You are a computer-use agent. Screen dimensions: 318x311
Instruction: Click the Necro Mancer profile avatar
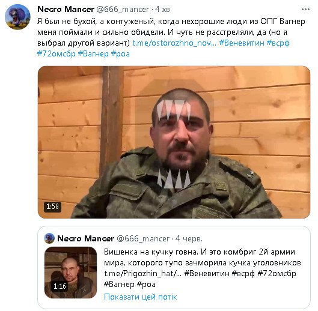click(17, 17)
